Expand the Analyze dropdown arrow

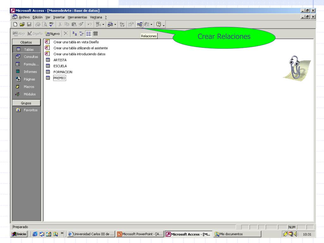click(115, 24)
